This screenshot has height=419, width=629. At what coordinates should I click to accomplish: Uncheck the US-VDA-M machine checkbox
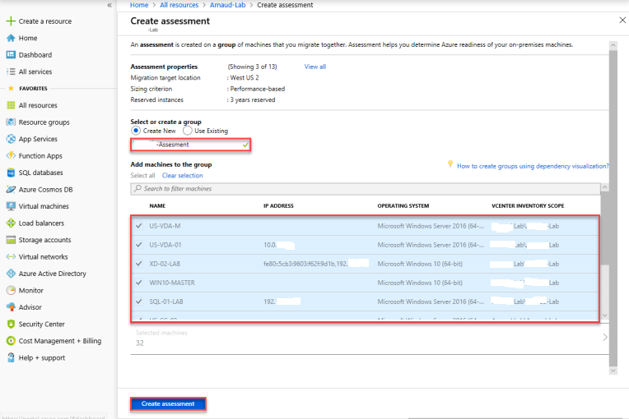[x=139, y=226]
